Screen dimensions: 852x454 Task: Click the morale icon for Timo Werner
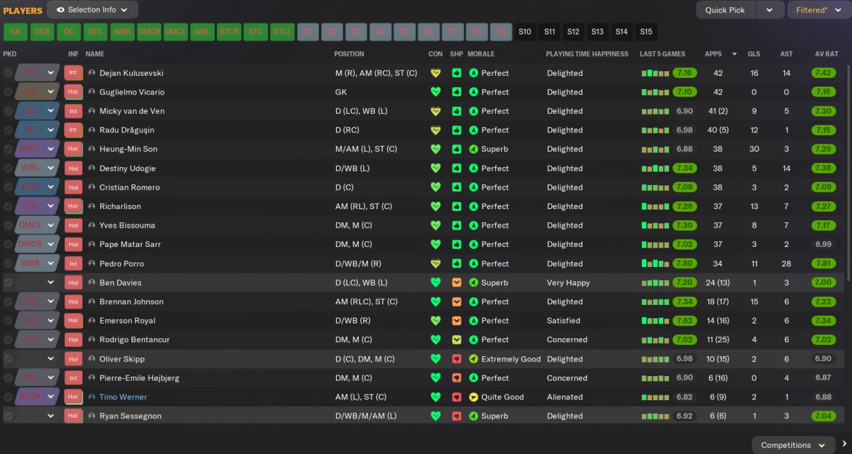point(473,397)
